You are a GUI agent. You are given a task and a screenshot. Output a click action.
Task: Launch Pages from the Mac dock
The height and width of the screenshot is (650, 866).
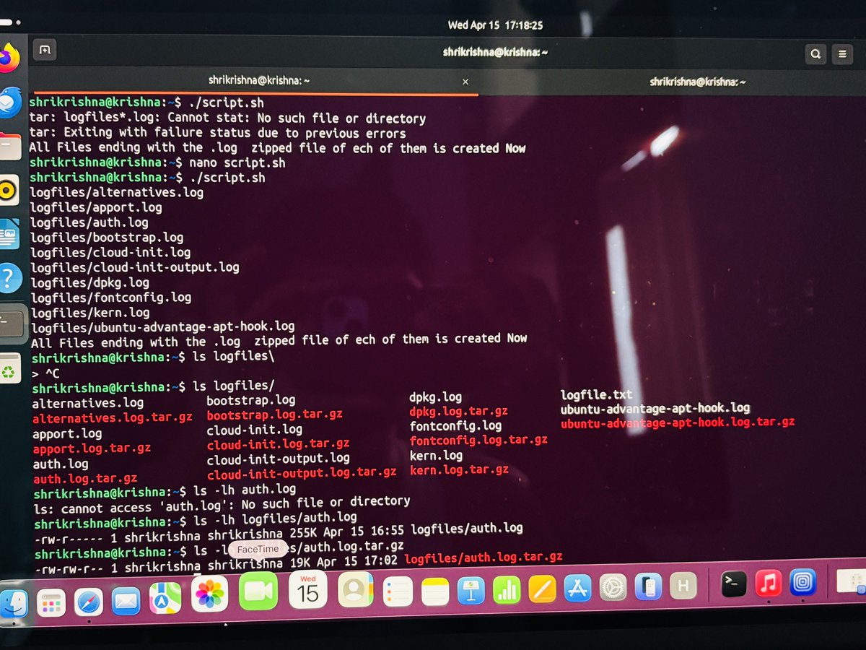pyautogui.click(x=542, y=589)
